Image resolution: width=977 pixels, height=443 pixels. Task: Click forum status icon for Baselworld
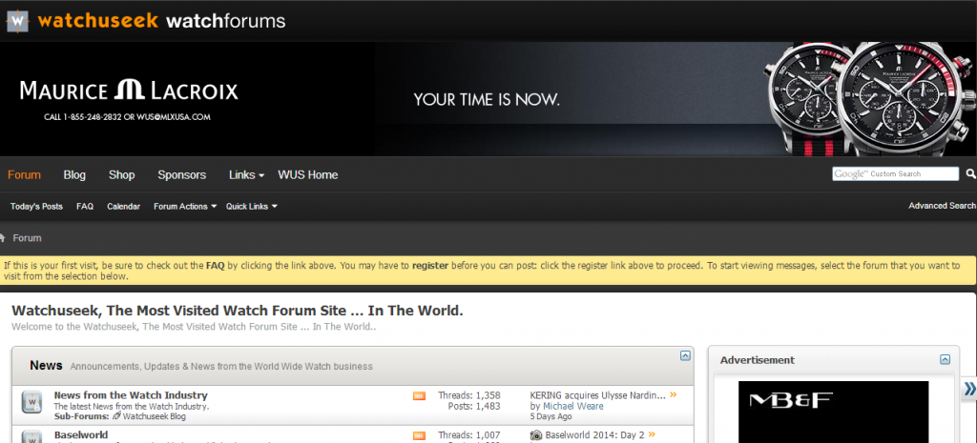point(31,436)
